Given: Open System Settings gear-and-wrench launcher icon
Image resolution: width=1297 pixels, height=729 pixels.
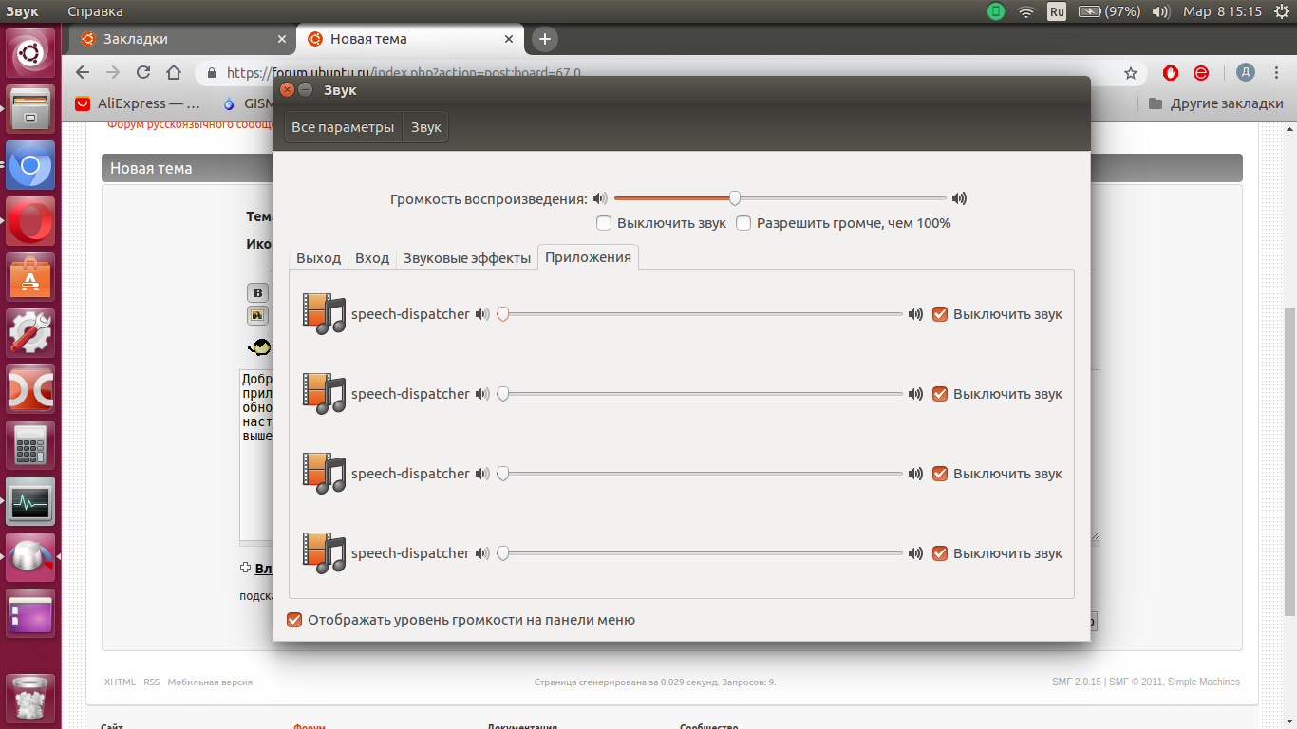Looking at the screenshot, I should tap(31, 333).
